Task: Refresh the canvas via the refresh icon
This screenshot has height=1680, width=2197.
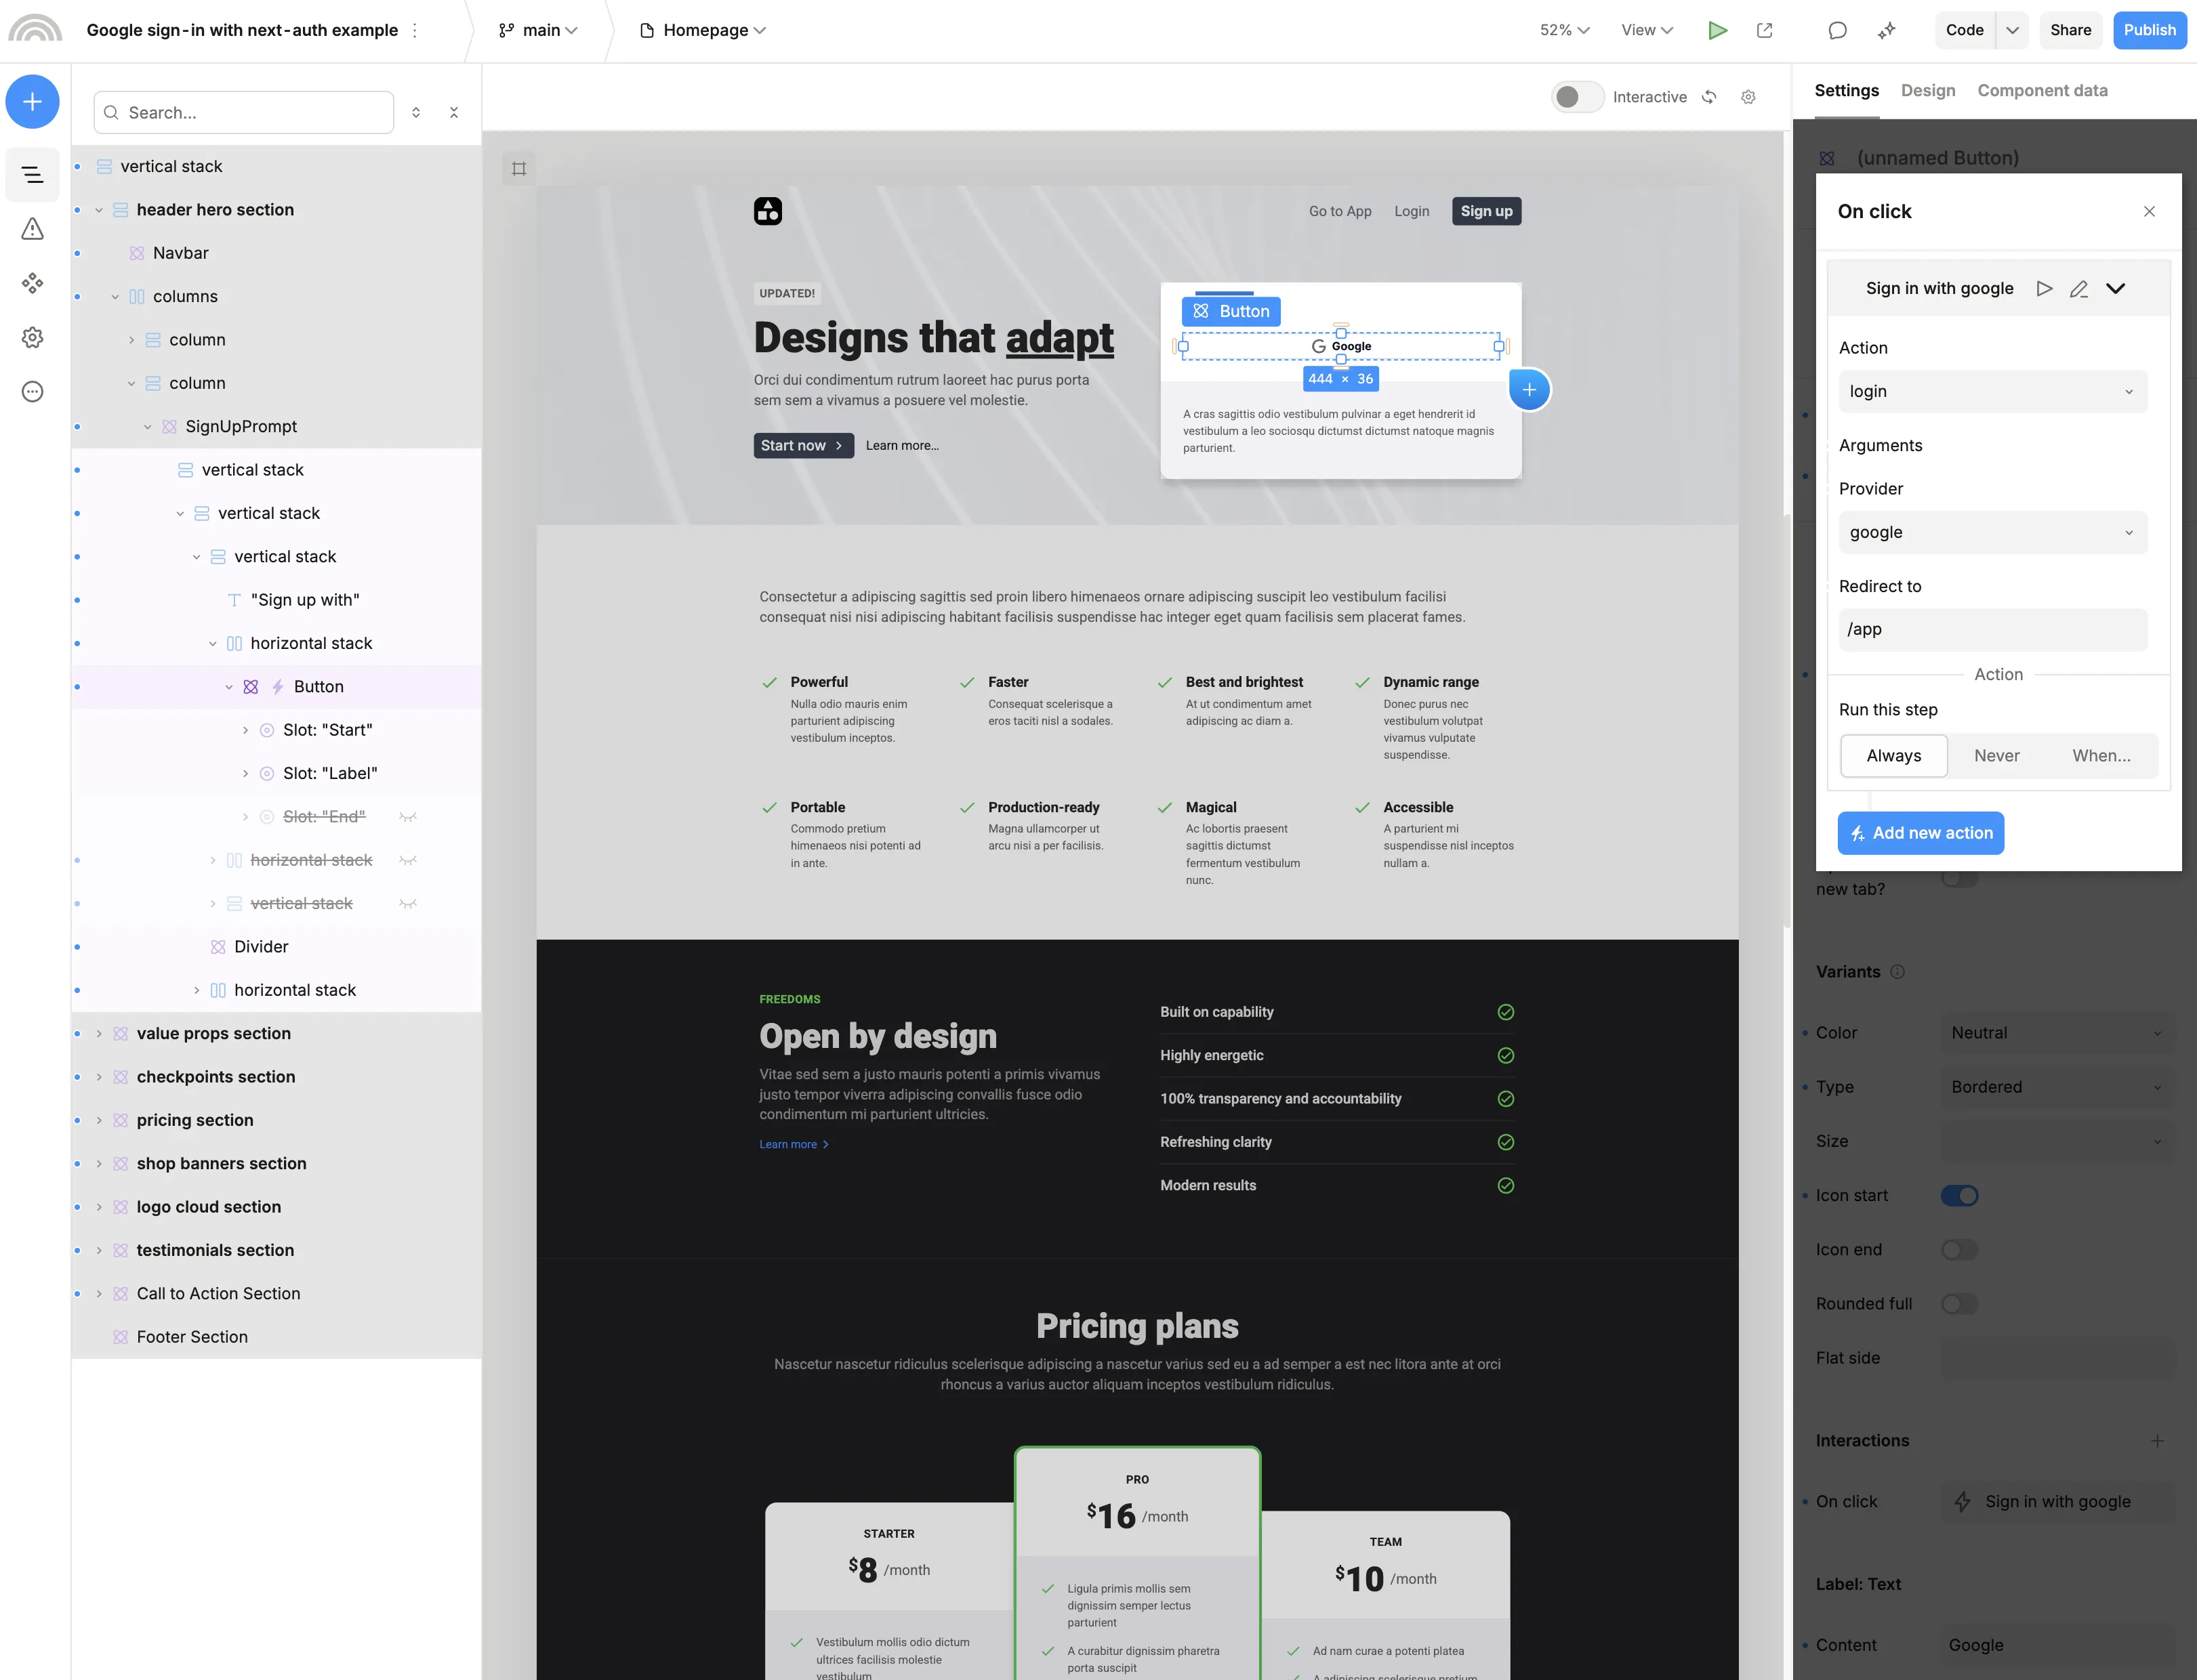Action: coord(1710,97)
